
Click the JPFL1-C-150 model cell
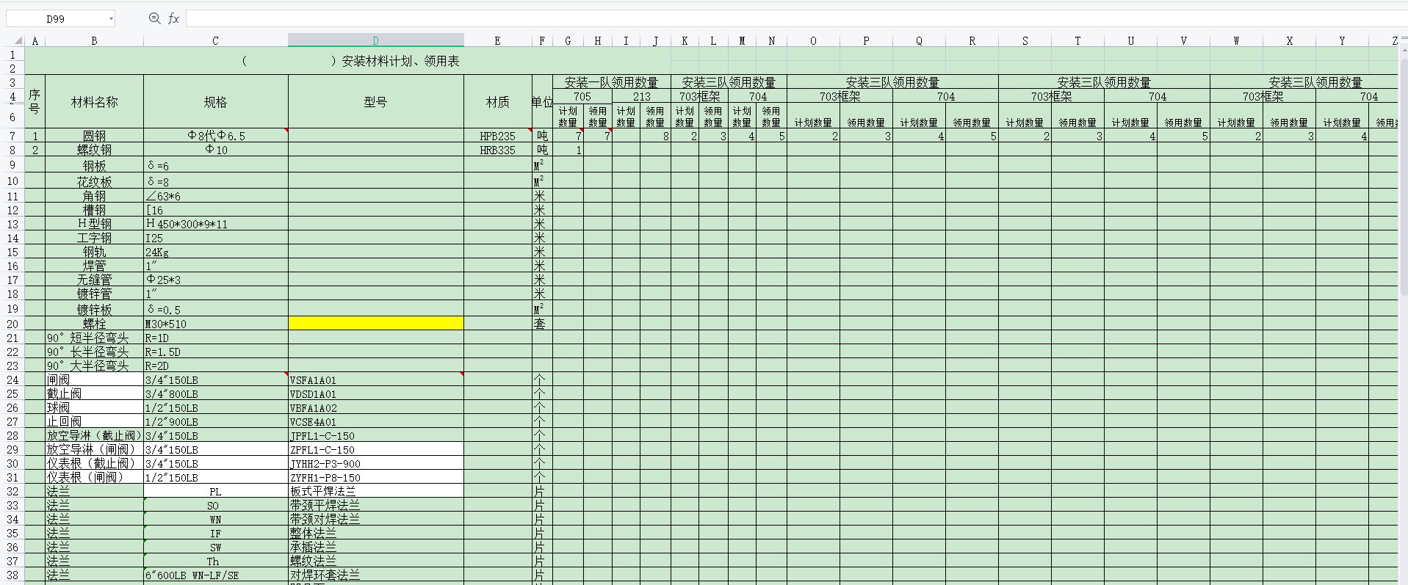click(376, 435)
